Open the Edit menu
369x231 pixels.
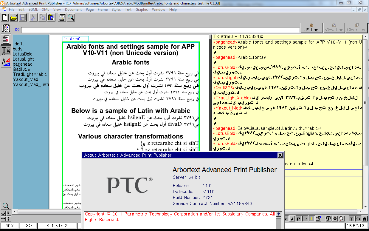tap(21, 10)
